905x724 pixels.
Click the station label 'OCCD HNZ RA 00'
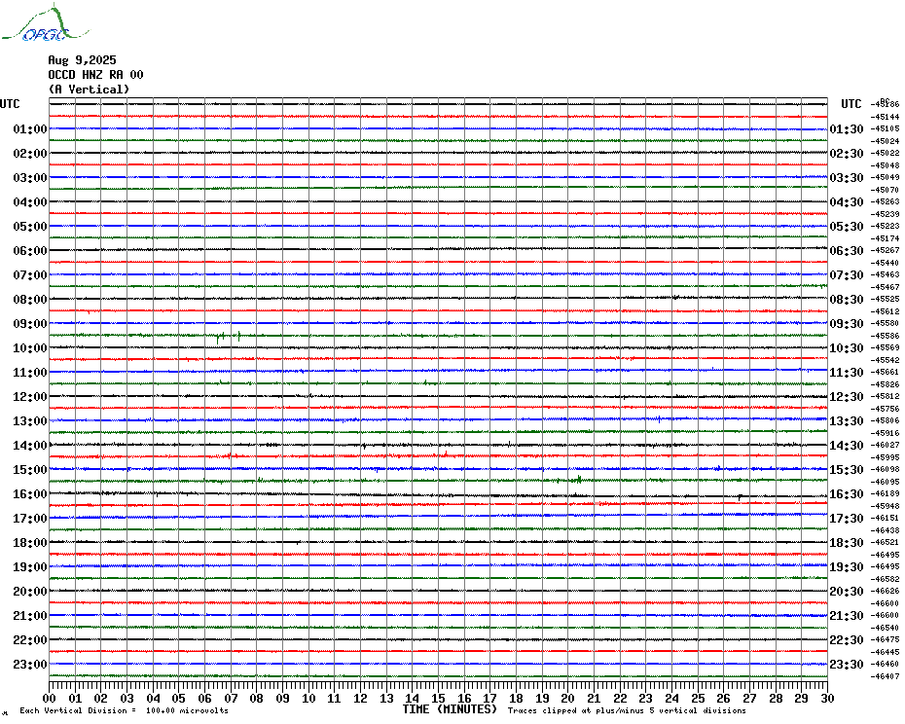[95, 75]
